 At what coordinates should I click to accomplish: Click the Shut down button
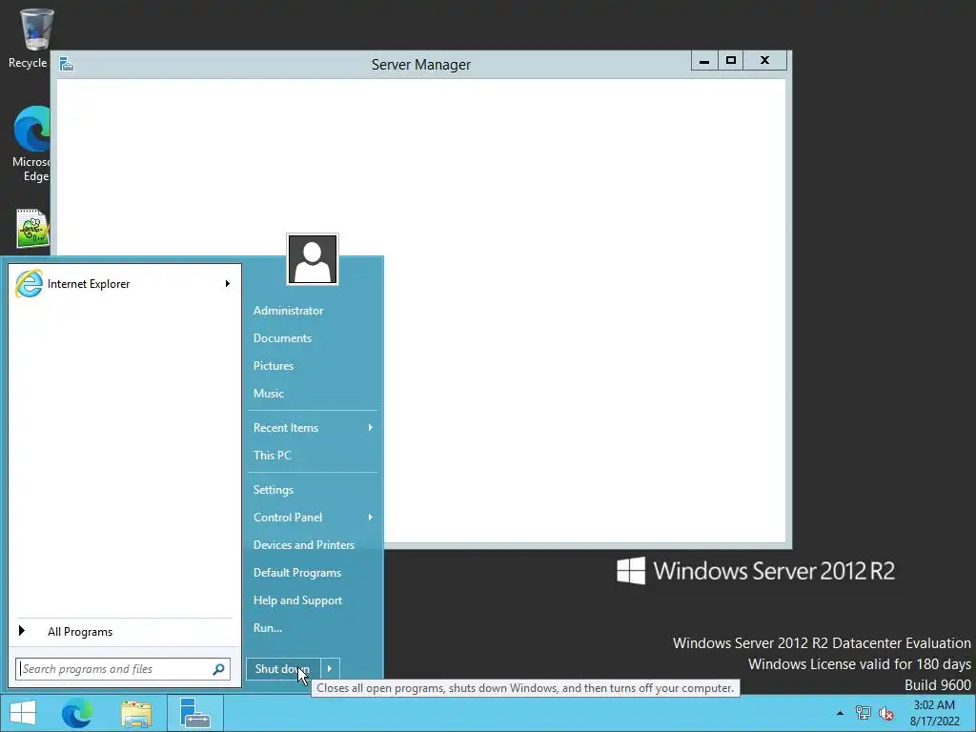283,669
